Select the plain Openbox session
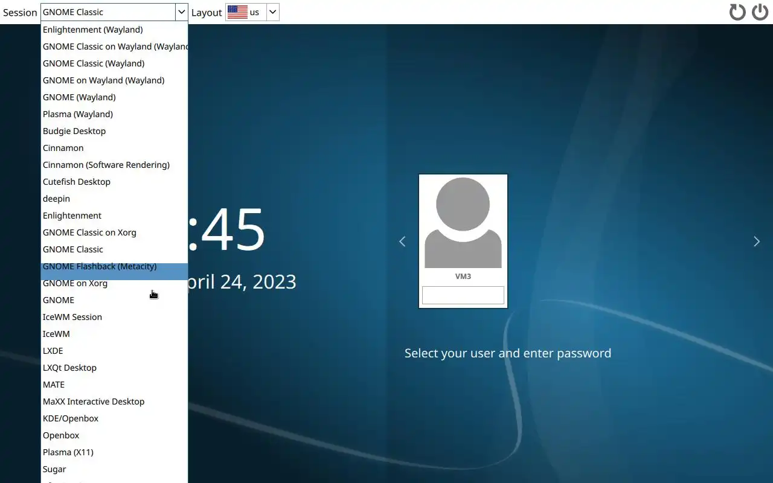Screen dimensions: 773x483 point(114,435)
